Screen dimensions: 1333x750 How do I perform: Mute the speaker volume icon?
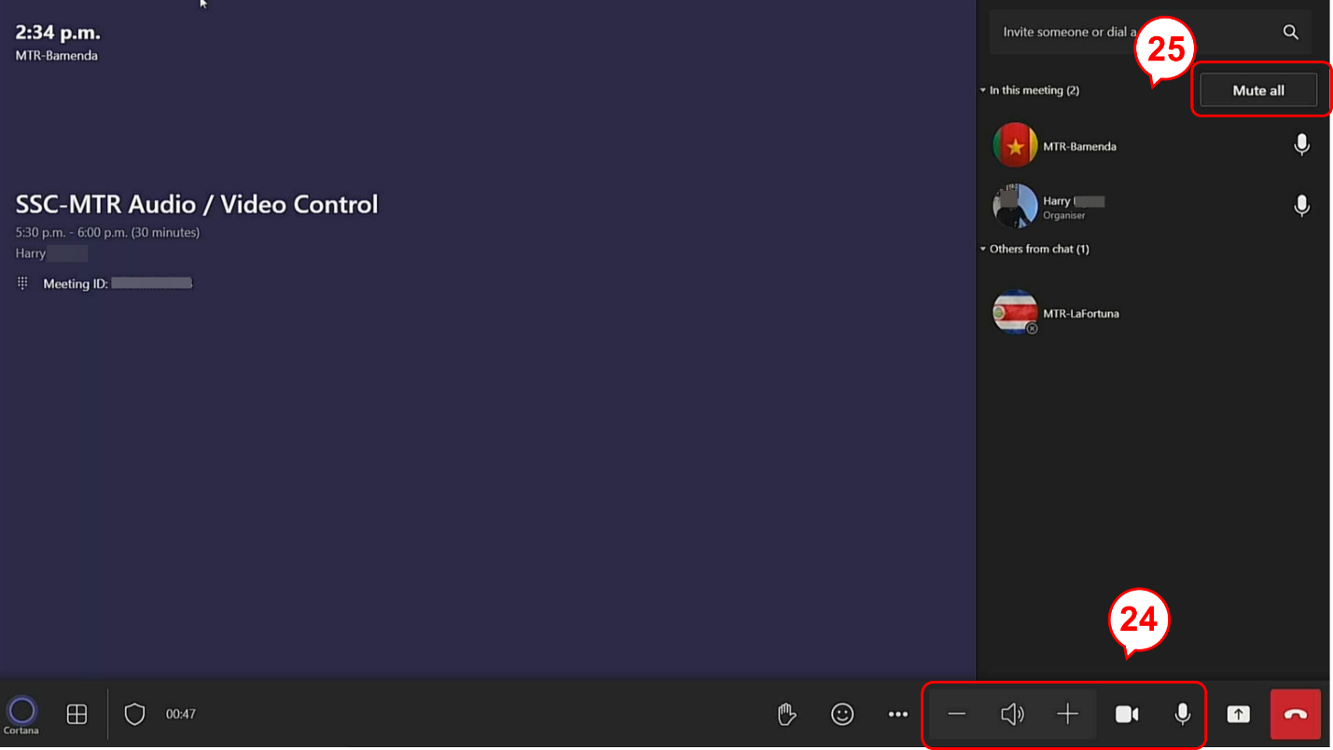click(x=1012, y=715)
